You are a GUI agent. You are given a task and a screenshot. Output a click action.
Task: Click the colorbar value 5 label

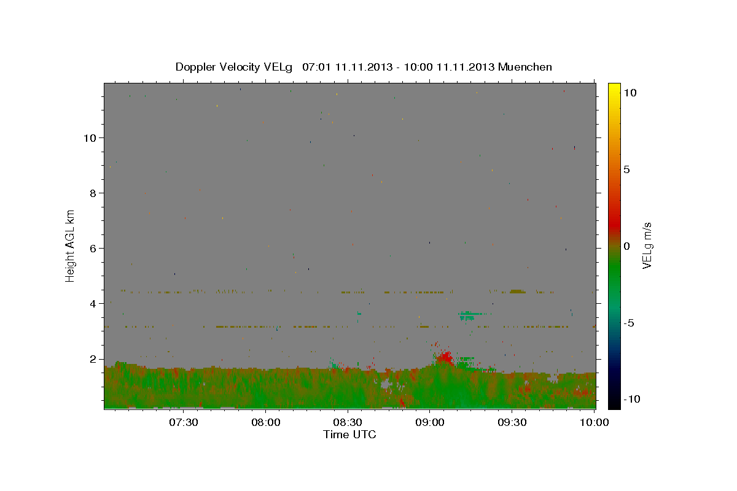(626, 169)
